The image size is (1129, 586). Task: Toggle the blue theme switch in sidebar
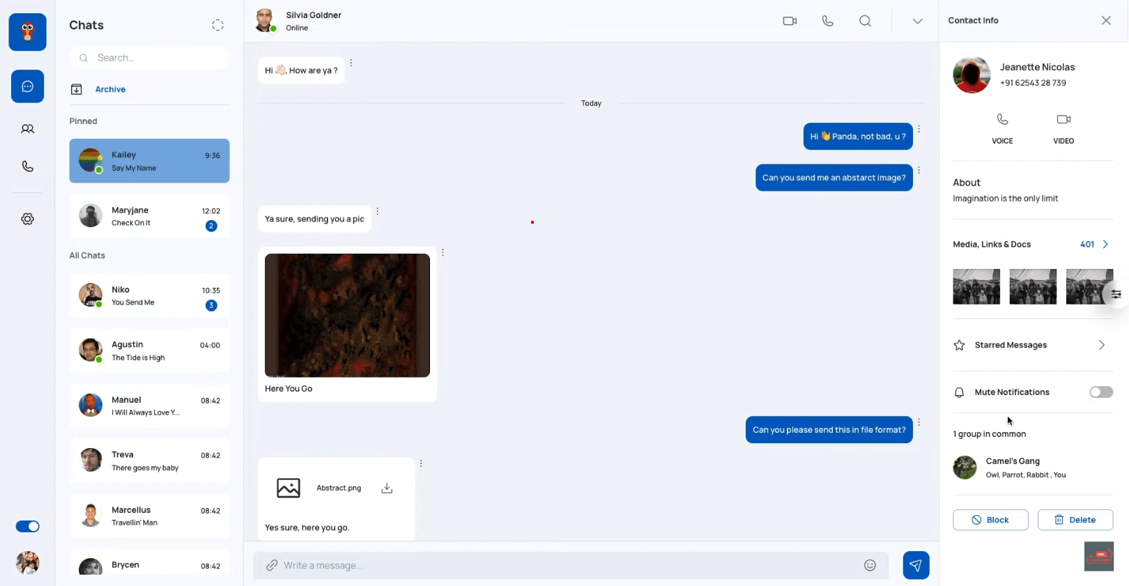(28, 527)
